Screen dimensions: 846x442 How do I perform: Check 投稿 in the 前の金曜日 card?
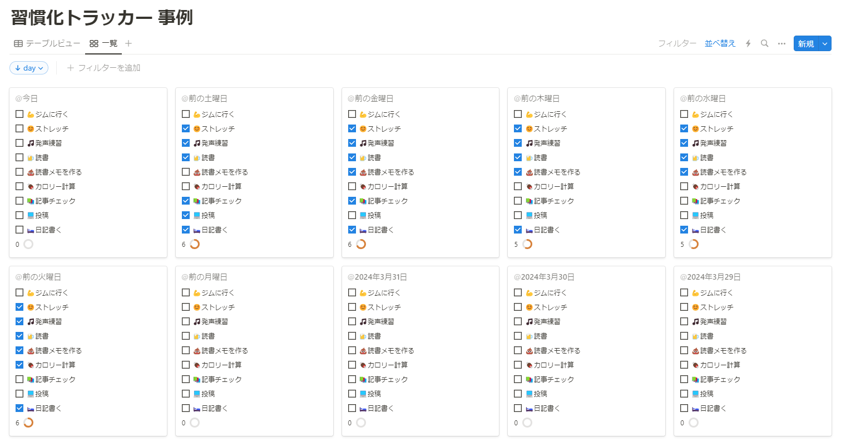coord(352,215)
